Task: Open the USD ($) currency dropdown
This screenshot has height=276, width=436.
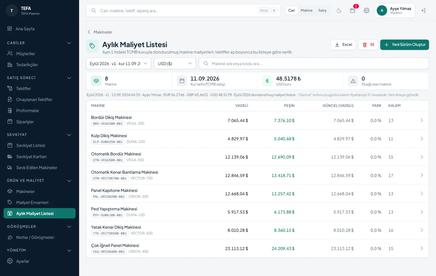Action: (x=175, y=63)
